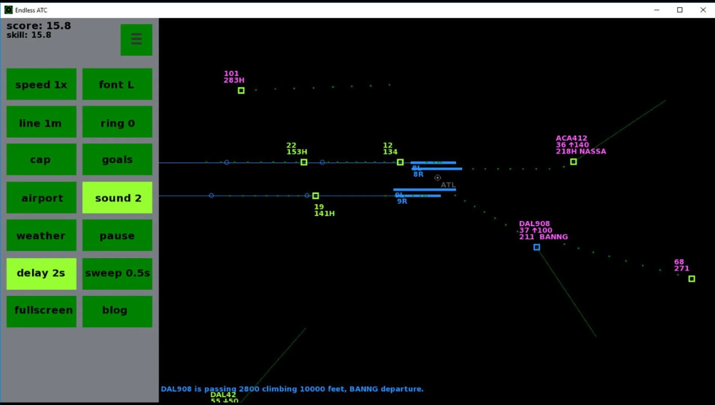Viewport: 715px width, 405px height.
Task: Open the hamburger menu
Action: tap(136, 39)
